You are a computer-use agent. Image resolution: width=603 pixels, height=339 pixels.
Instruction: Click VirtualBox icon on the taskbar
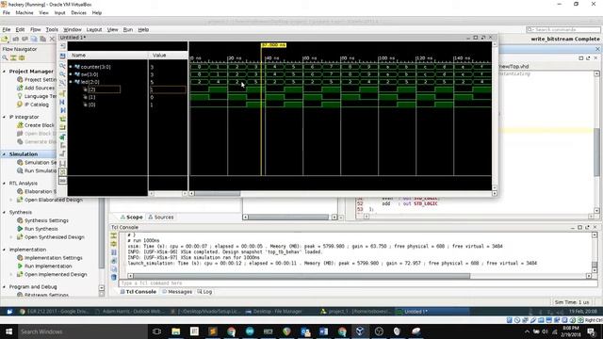360,331
